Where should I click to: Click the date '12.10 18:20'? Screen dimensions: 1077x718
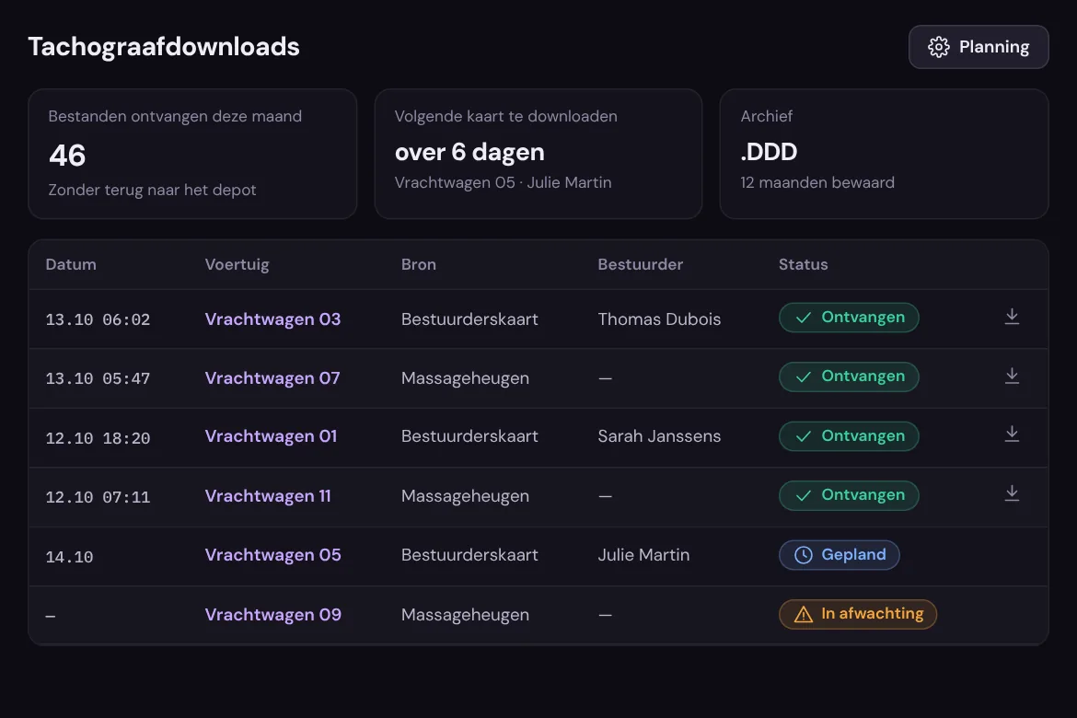click(x=98, y=438)
